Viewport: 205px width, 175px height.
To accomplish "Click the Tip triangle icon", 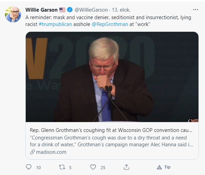I will coord(159,167).
